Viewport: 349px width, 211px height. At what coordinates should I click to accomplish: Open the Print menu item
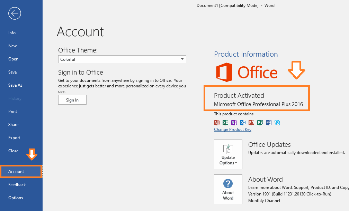click(x=12, y=111)
